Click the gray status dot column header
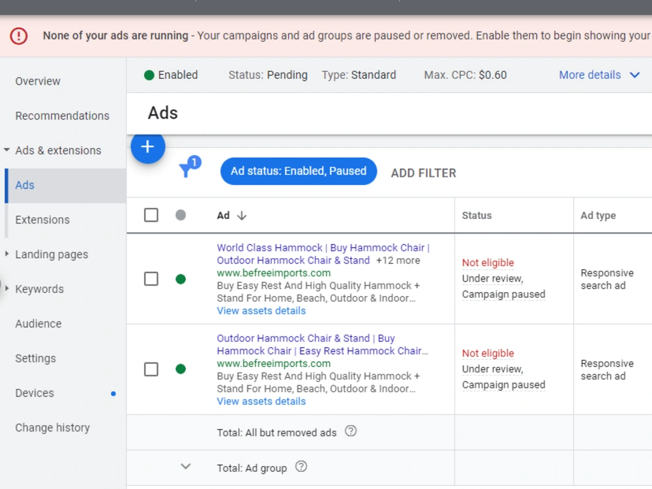 point(181,215)
